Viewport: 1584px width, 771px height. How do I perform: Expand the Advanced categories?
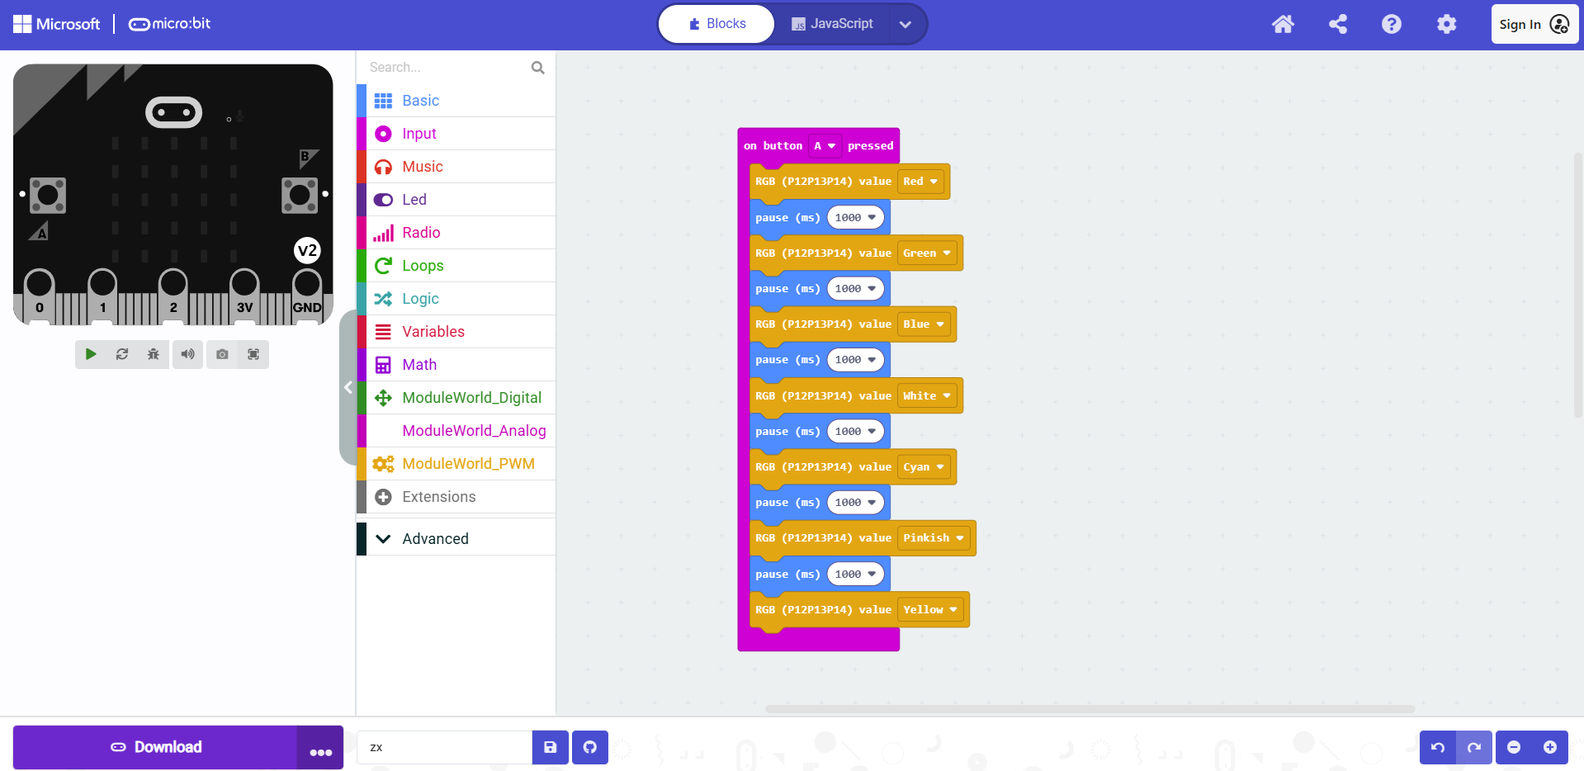pyautogui.click(x=435, y=539)
